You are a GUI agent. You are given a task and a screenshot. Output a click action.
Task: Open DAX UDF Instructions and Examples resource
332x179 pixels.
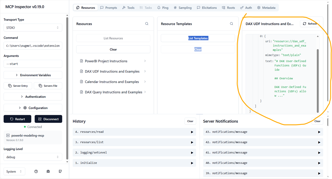coord(113,71)
